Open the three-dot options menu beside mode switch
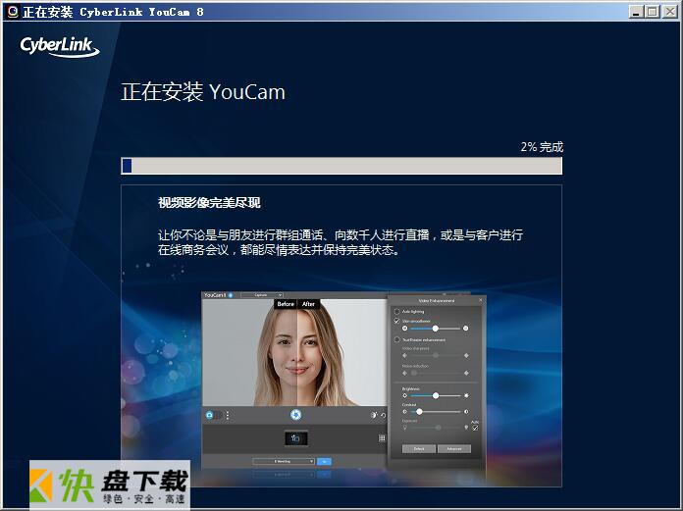683x511 pixels. pyautogui.click(x=228, y=415)
